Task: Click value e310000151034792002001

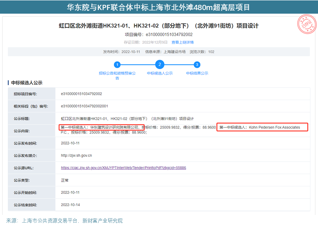Action: coord(84,106)
